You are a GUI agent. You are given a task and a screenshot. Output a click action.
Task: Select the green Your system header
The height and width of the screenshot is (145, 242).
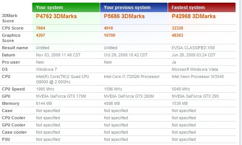pos(66,8)
